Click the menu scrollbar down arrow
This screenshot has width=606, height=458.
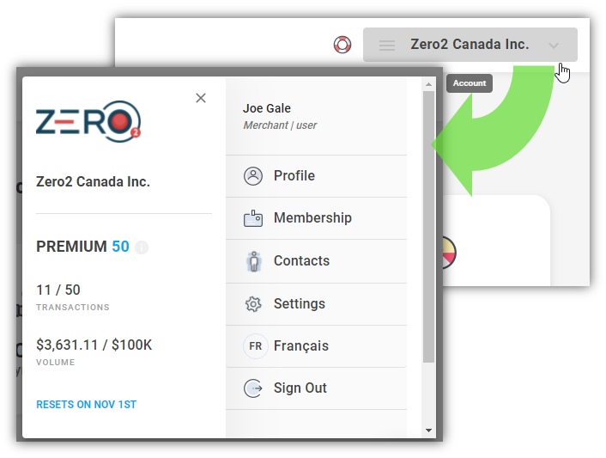pos(428,431)
